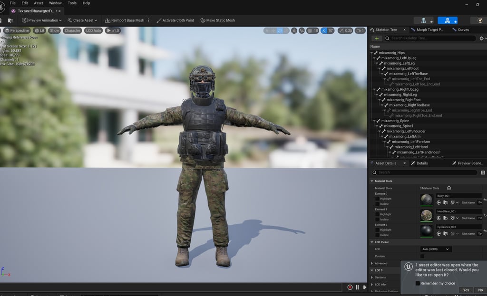This screenshot has height=296, width=487.
Task: Click Make Static Mesh button
Action: click(x=217, y=20)
